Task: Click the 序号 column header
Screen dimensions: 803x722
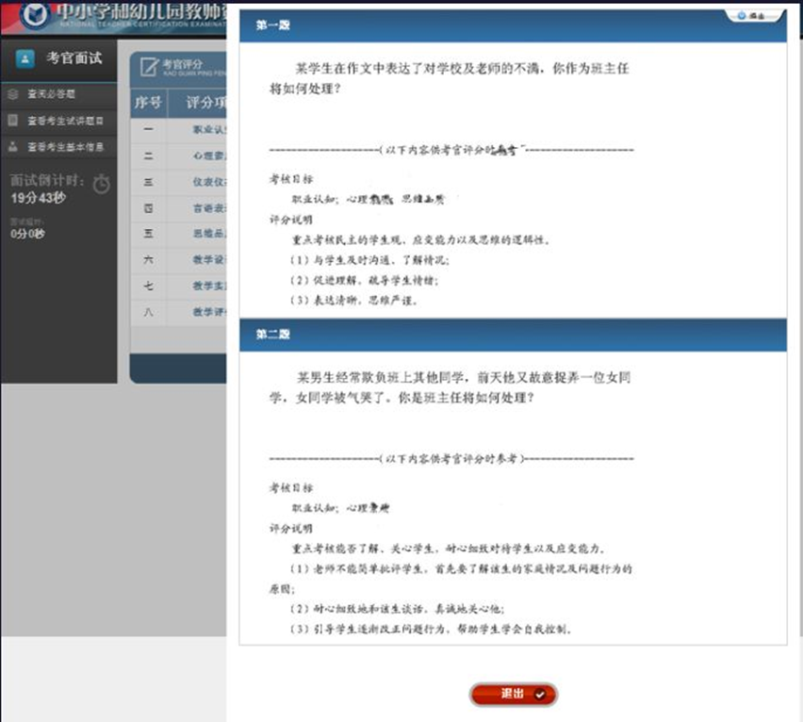Action: (x=148, y=102)
